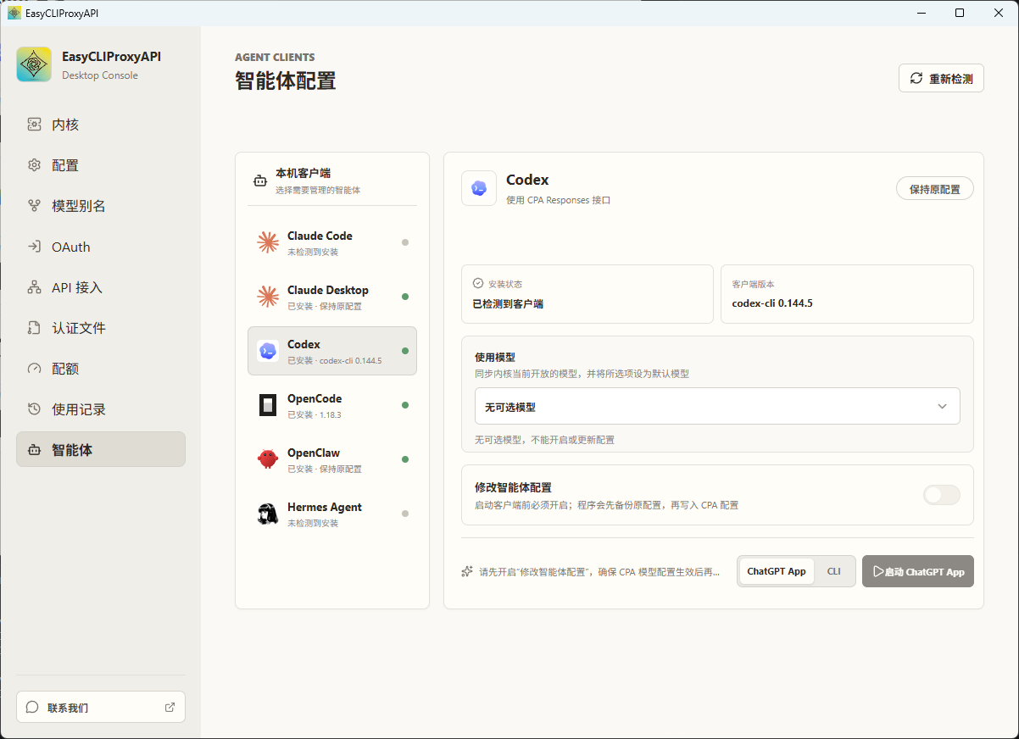Click the gray status dot for Claude Code
This screenshot has height=739, width=1019.
click(405, 242)
